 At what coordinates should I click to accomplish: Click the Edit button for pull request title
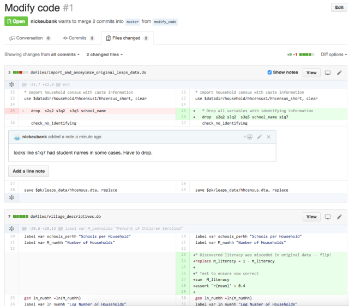pos(339,7)
